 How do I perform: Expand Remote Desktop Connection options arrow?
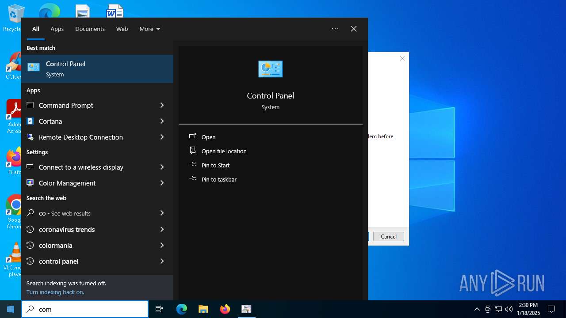coord(162,137)
